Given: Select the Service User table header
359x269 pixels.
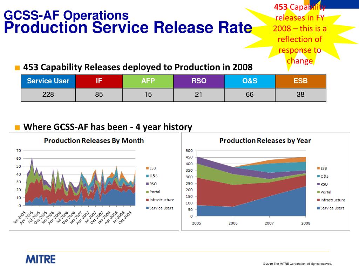Looking at the screenshot, I should point(48,81).
